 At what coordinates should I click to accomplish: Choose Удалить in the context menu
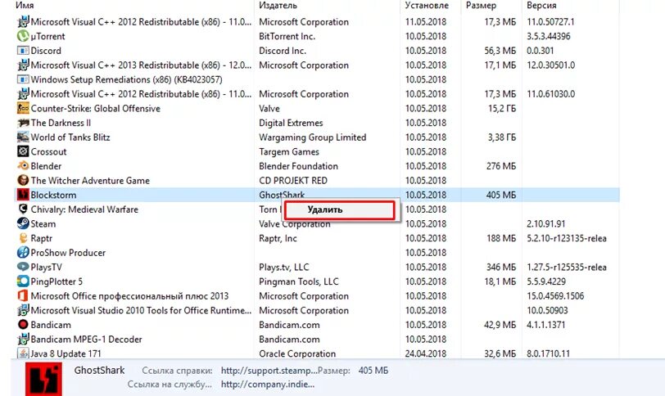pyautogui.click(x=340, y=210)
